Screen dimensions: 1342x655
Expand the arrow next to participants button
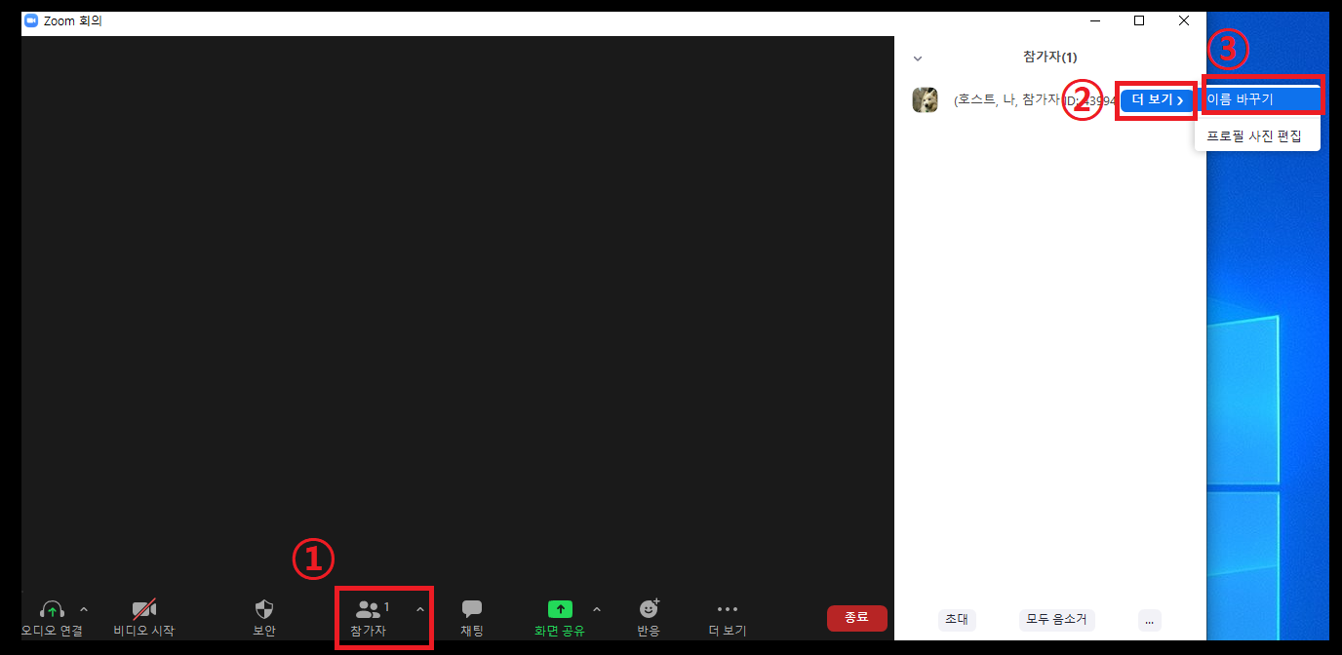pos(420,610)
